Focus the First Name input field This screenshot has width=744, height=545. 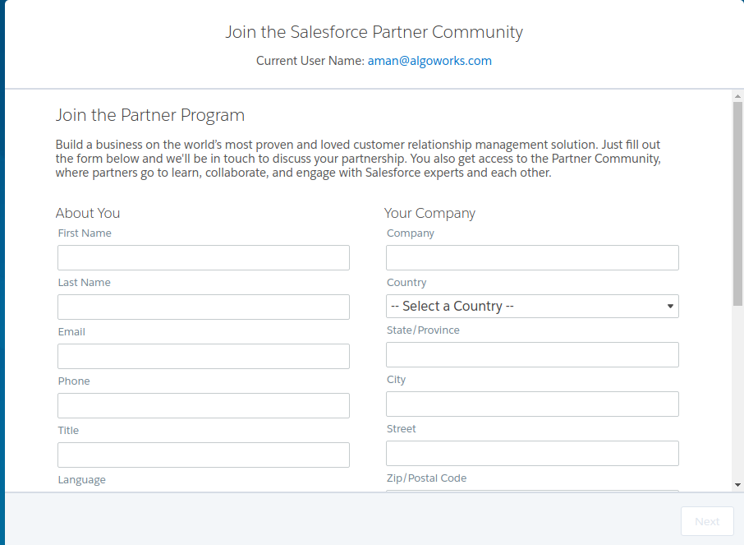click(x=204, y=257)
